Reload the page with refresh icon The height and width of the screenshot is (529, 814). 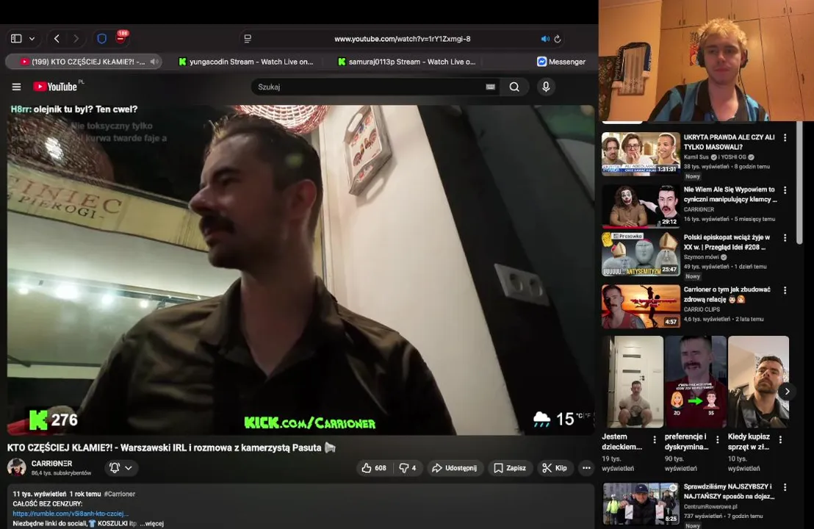[558, 39]
